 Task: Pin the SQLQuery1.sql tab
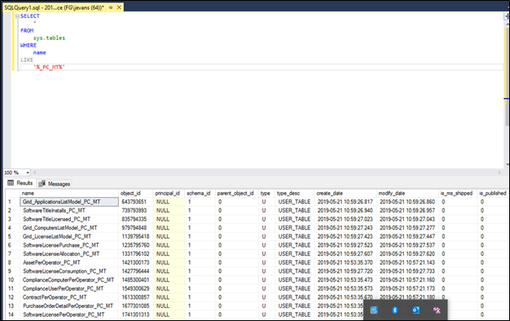pyautogui.click(x=111, y=7)
